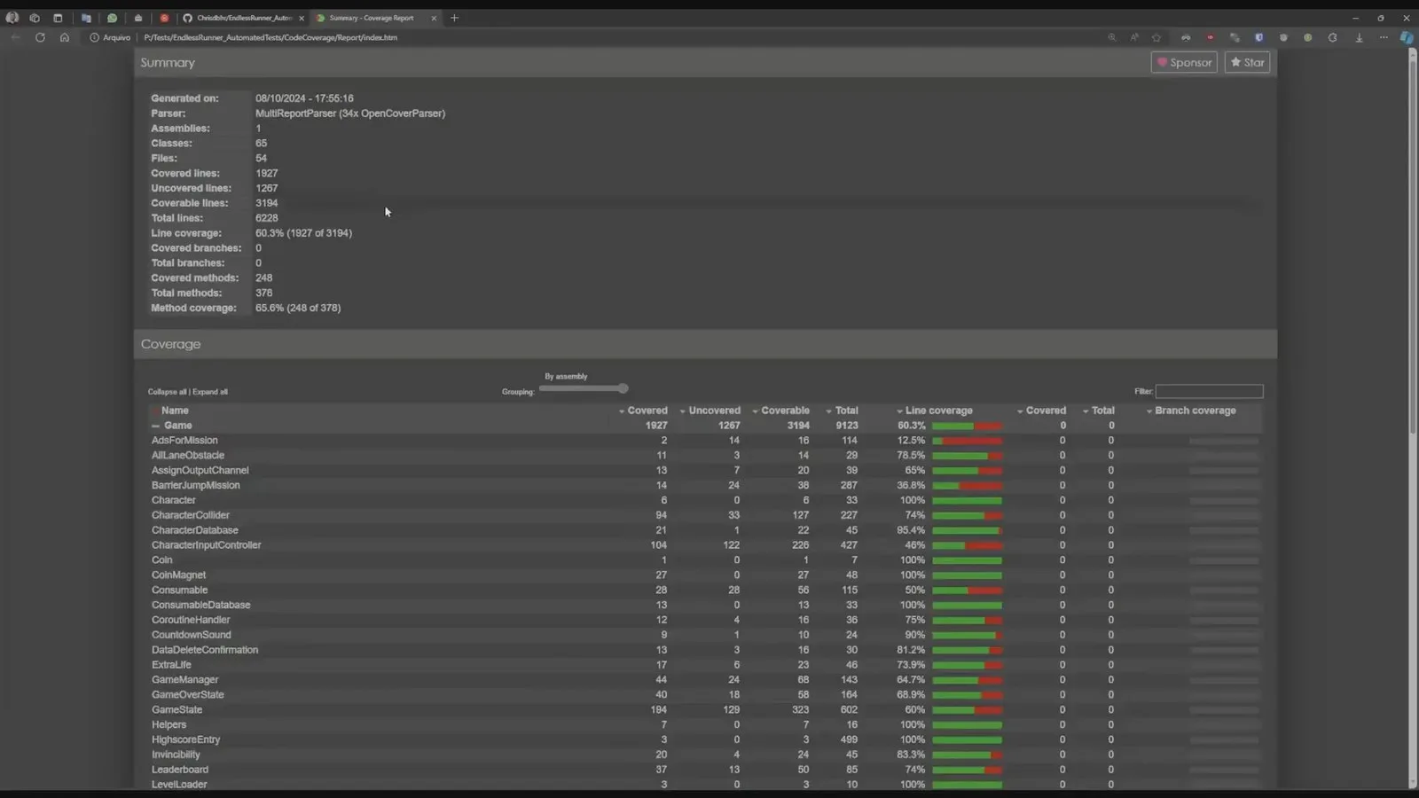Click the WhatsApp pinned tab icon

(112, 18)
